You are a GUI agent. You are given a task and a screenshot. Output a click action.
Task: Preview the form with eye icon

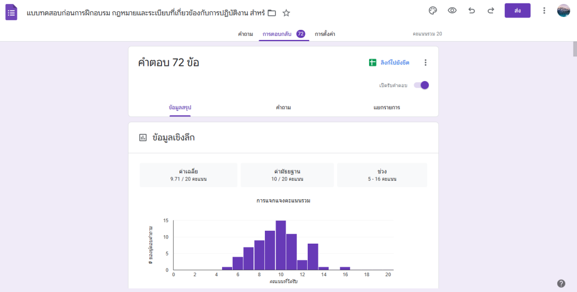[452, 11]
